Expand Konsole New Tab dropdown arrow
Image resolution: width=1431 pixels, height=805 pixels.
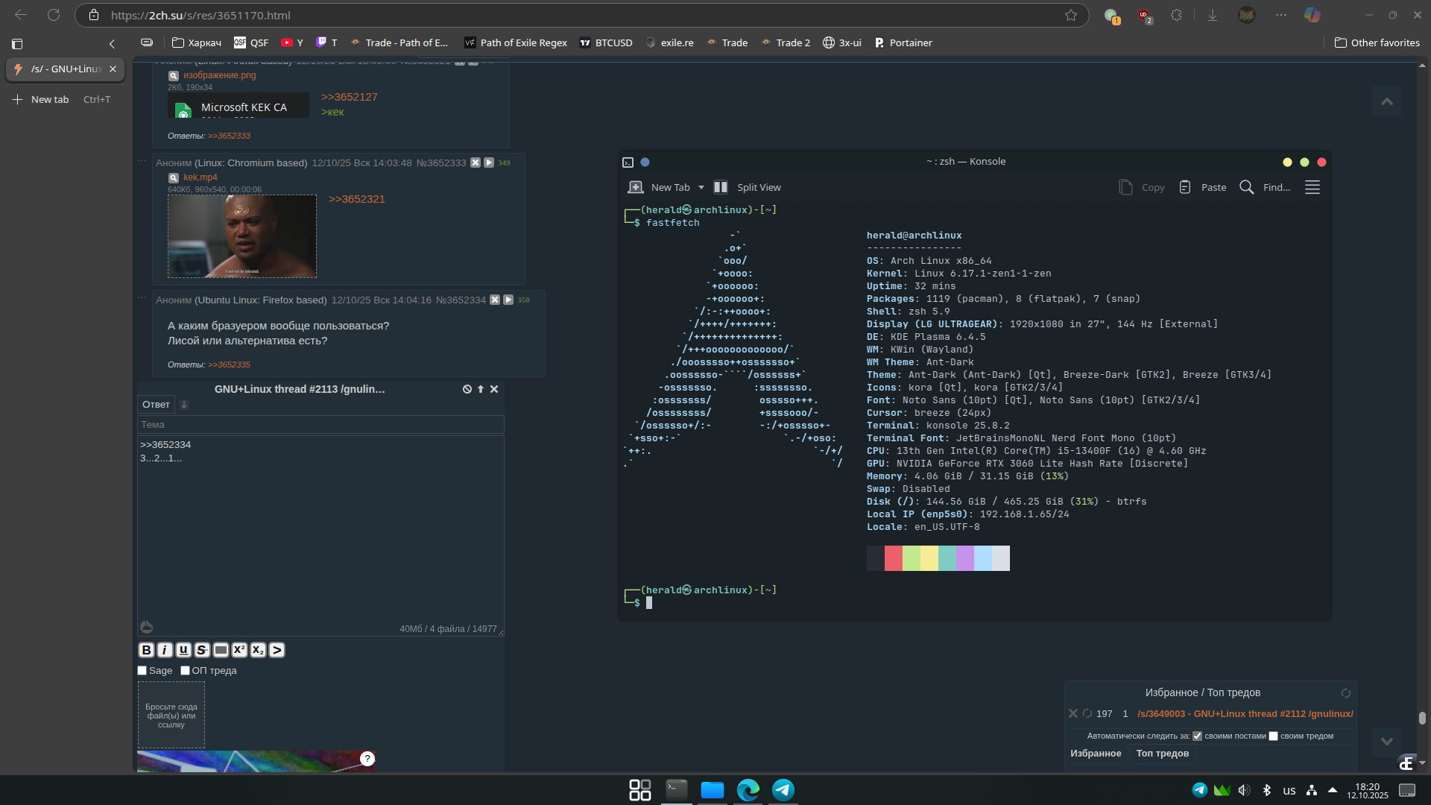tap(701, 187)
